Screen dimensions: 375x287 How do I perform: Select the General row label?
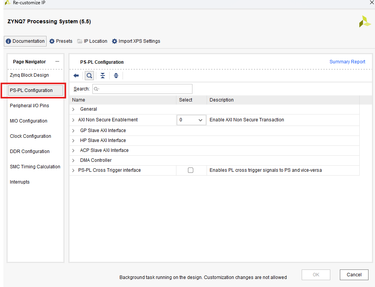(x=89, y=109)
